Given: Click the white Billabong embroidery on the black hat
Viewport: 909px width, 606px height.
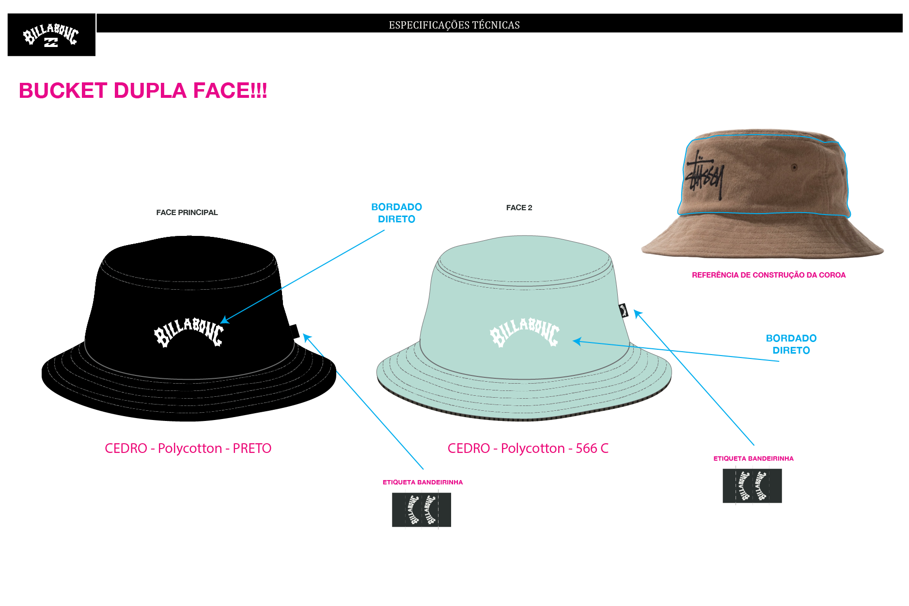Looking at the screenshot, I should 189,332.
